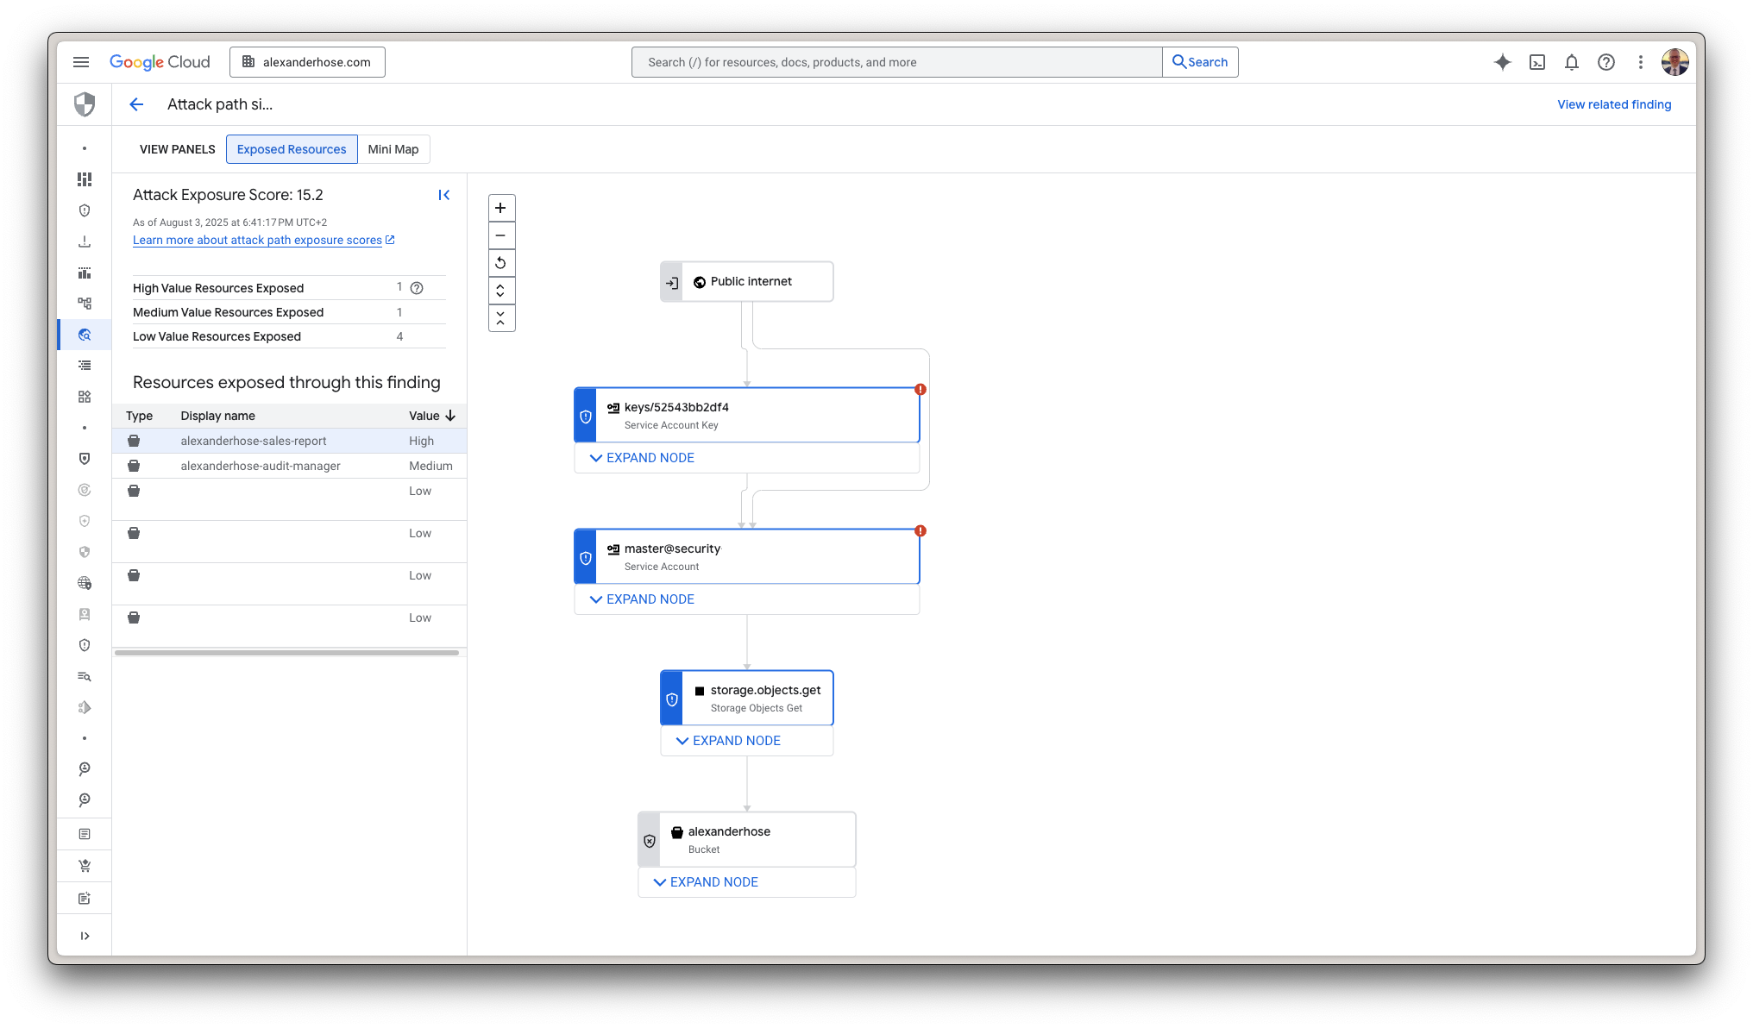Sort by the Value column header
This screenshot has width=1753, height=1028.
click(431, 416)
